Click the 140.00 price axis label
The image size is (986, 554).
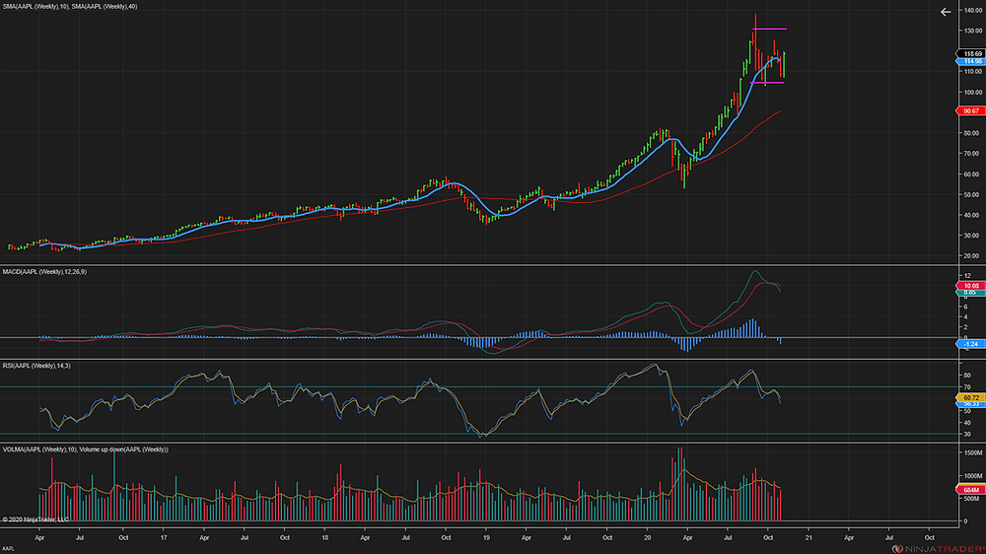point(973,11)
